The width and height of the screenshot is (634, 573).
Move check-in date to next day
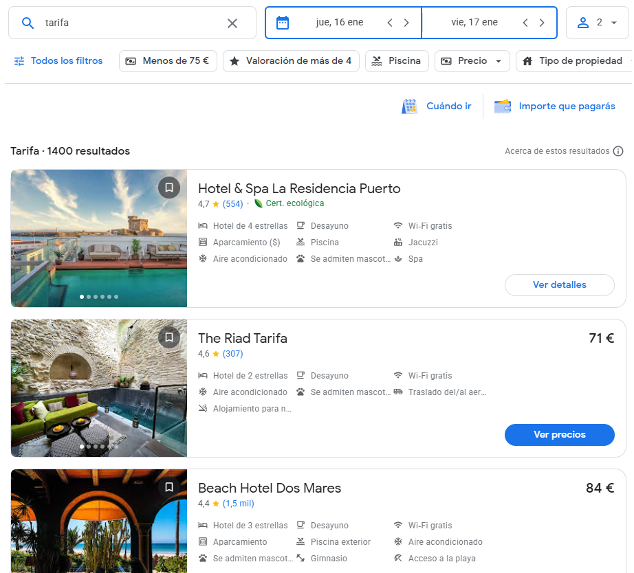406,23
